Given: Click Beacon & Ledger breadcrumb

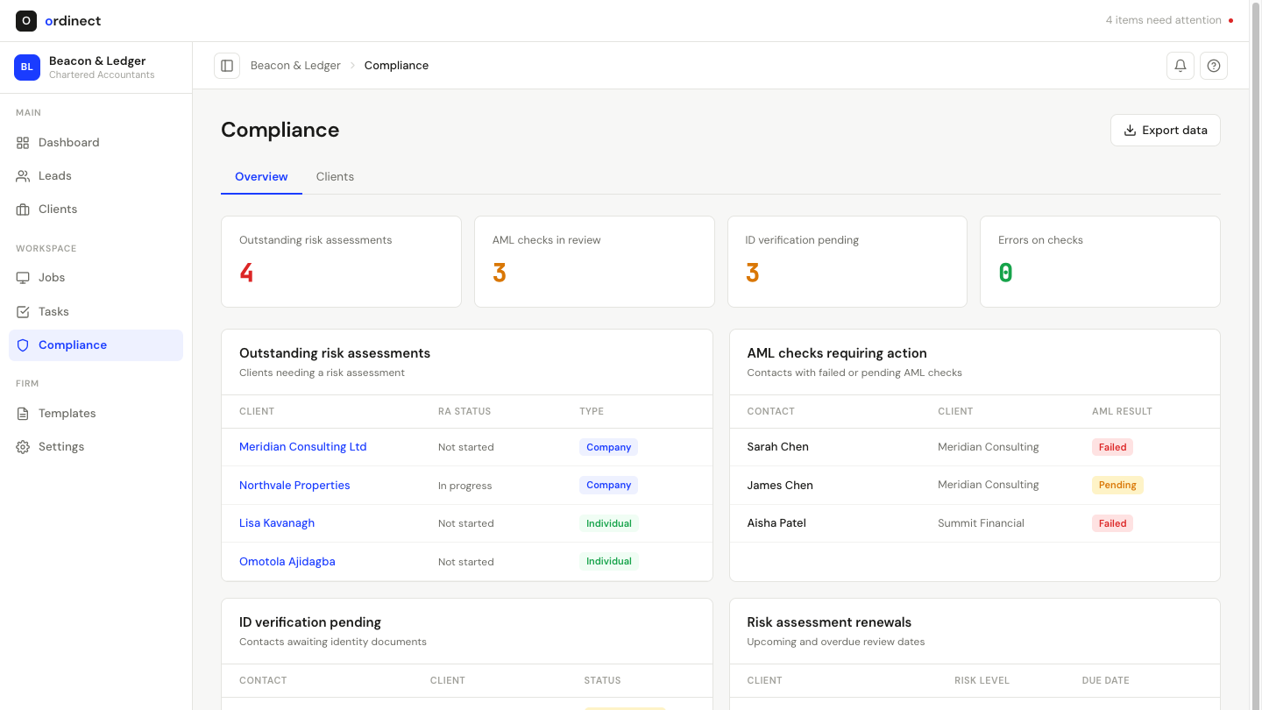Looking at the screenshot, I should coord(295,66).
